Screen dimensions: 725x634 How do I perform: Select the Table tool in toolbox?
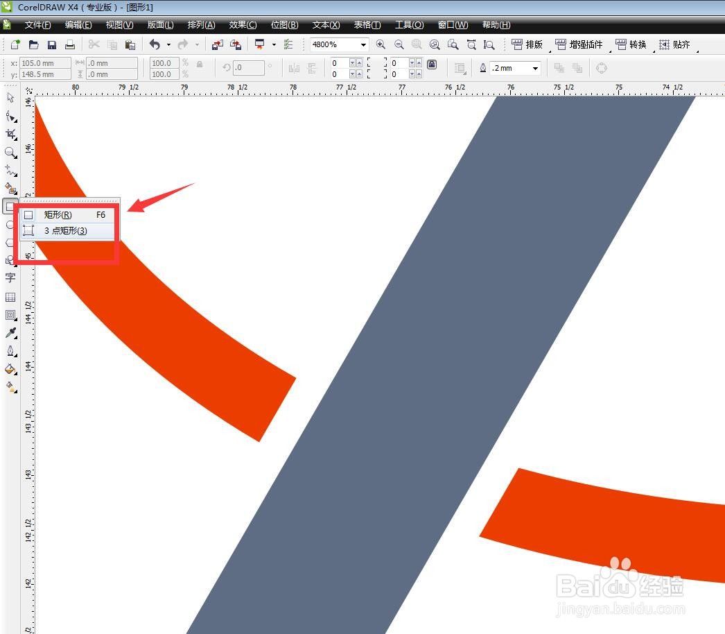(10, 297)
